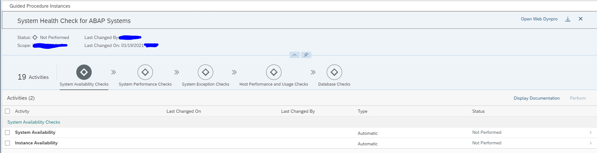
Task: Click the System Exception Checks step icon
Action: [206, 72]
